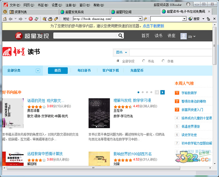This screenshot has height=177, width=219.
Task: Open the address bar URL history dropdown
Action: (x=140, y=19)
